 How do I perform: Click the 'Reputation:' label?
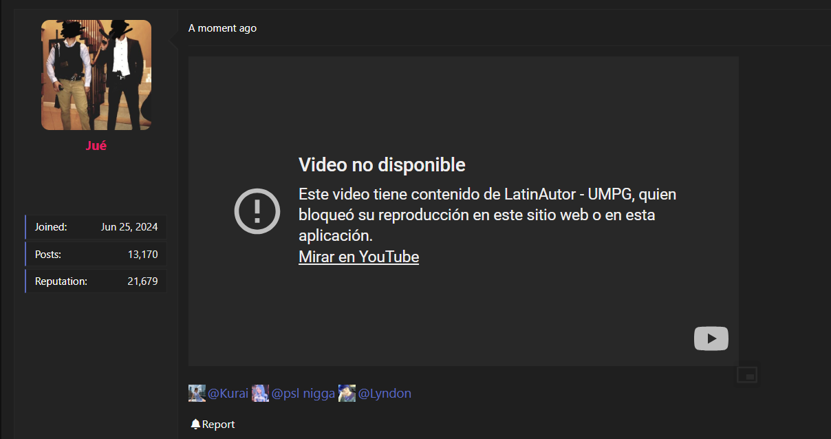point(61,281)
